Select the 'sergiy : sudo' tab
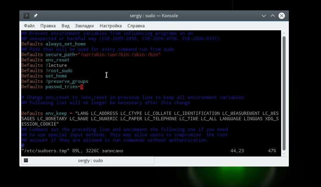Screen dimensions: 321x187 [x=88, y=161]
